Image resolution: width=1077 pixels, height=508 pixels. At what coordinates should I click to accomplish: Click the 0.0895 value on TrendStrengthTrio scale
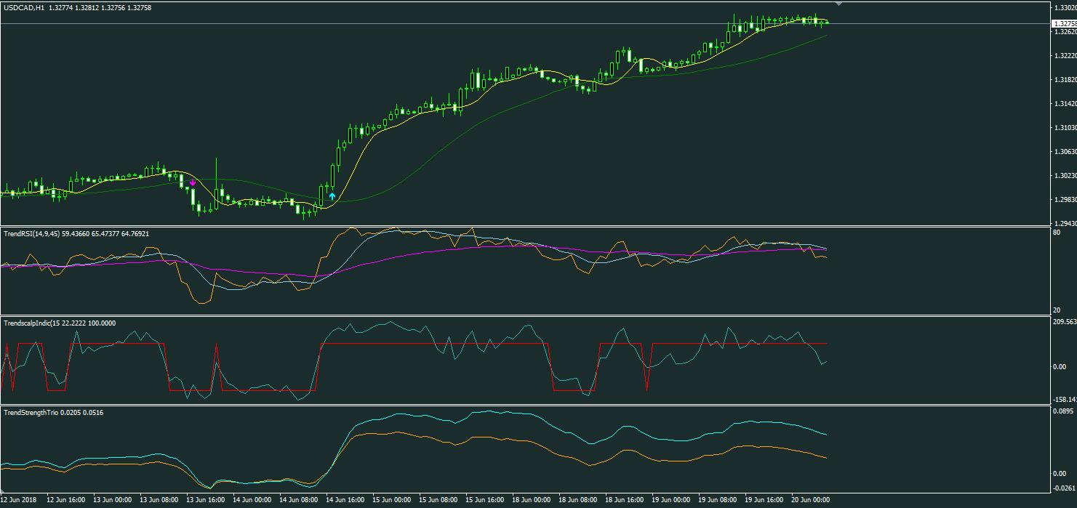[x=1062, y=411]
